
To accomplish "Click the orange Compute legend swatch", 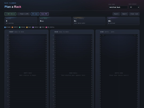I will pyautogui.click(x=12, y=27).
